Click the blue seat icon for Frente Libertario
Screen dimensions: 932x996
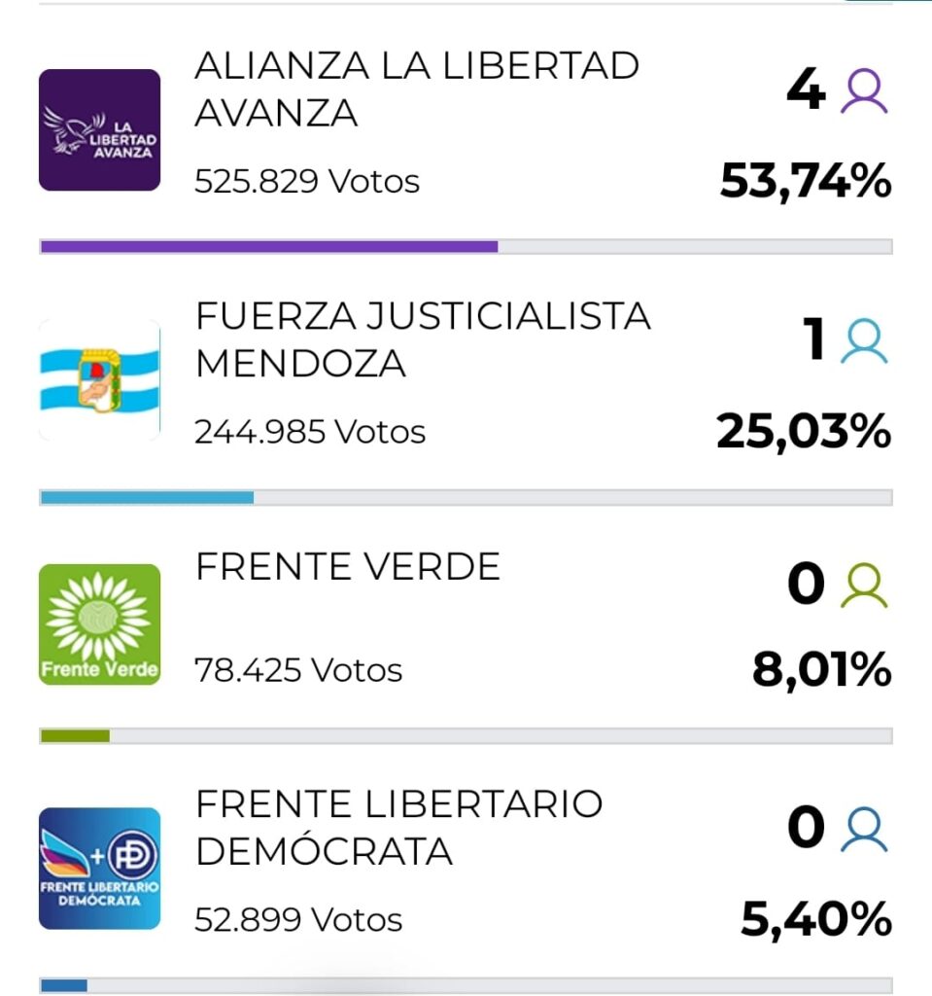click(864, 830)
